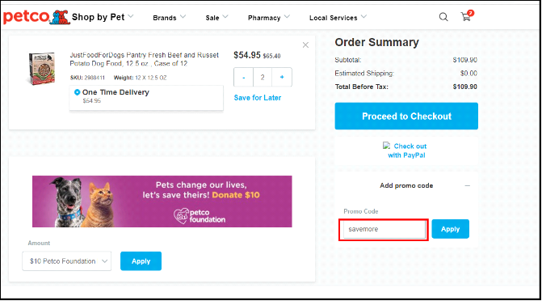
Task: Click Proceed to Checkout button
Action: coord(406,116)
